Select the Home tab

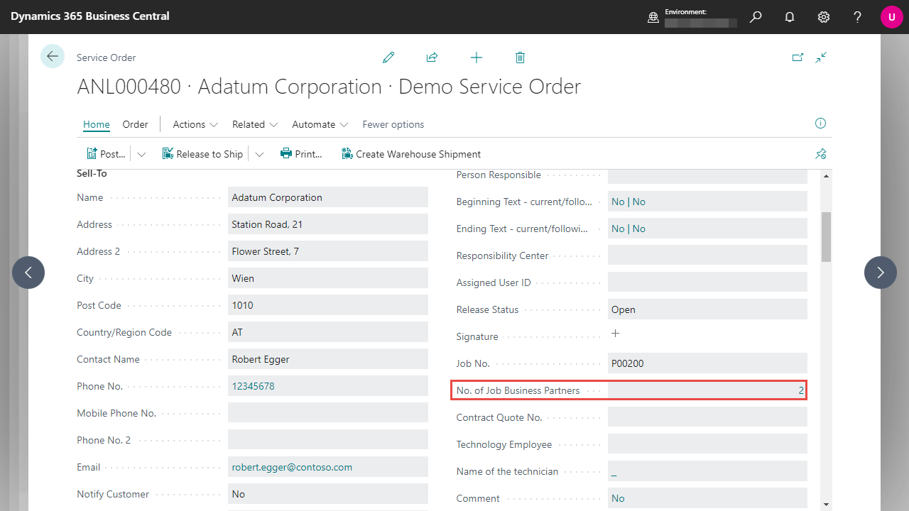click(97, 124)
